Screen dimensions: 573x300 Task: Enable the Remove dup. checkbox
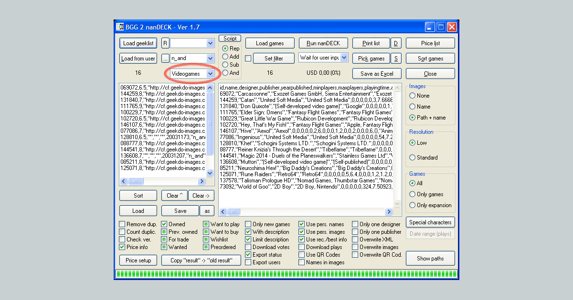click(x=122, y=224)
